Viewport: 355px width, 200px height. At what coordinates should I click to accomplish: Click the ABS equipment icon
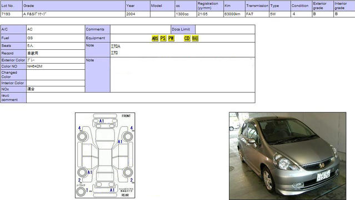[155, 38]
